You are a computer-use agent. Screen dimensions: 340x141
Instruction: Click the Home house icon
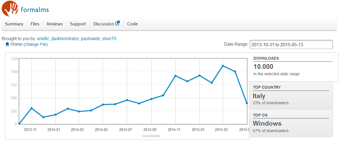(x=7, y=44)
